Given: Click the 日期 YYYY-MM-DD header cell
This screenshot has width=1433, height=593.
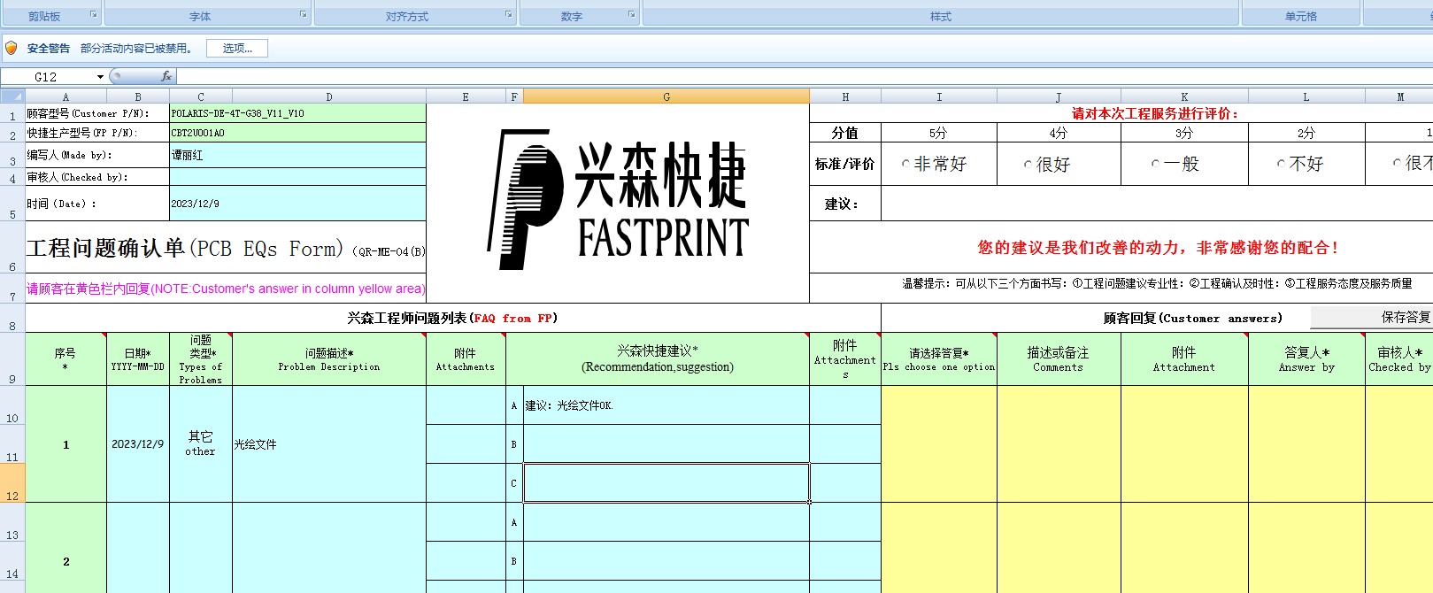Looking at the screenshot, I should coord(138,359).
